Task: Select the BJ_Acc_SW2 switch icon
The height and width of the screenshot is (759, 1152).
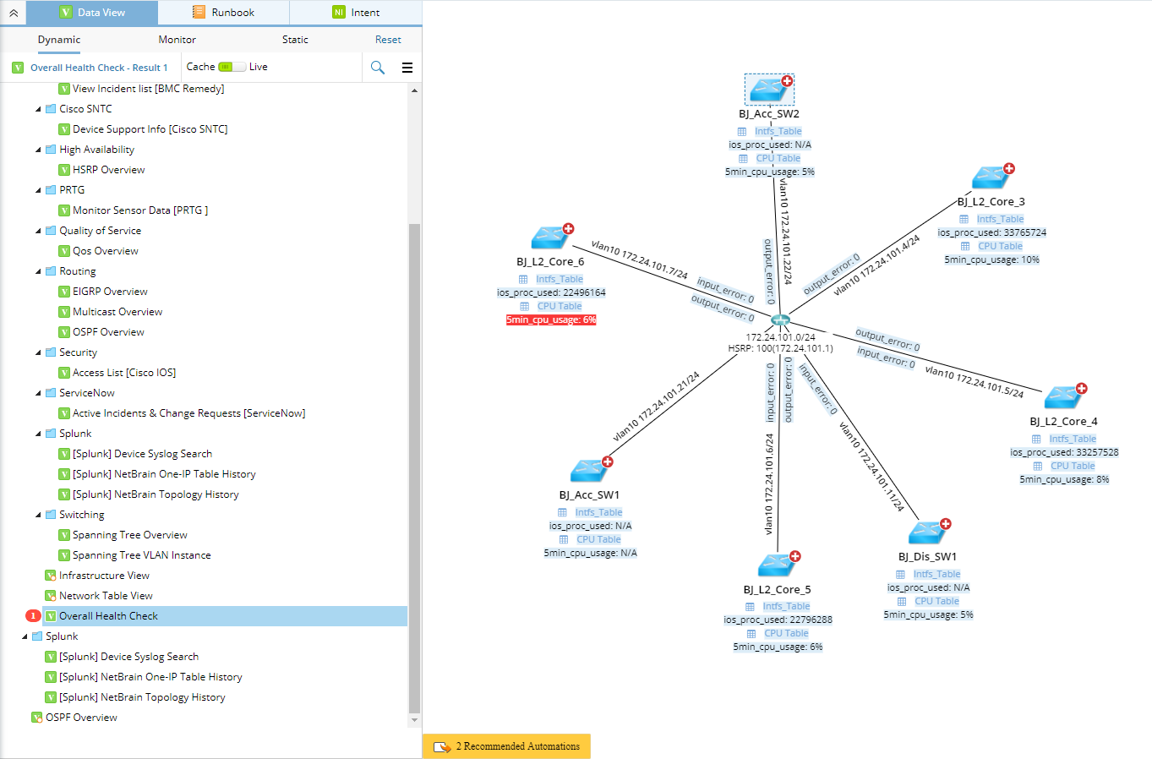Action: pyautogui.click(x=769, y=89)
